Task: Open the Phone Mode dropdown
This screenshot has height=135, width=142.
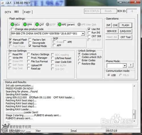Action: pos(125,66)
